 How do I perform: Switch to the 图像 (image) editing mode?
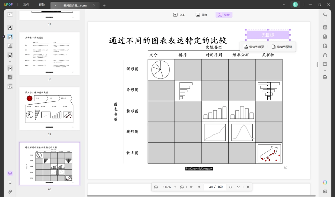(202, 15)
